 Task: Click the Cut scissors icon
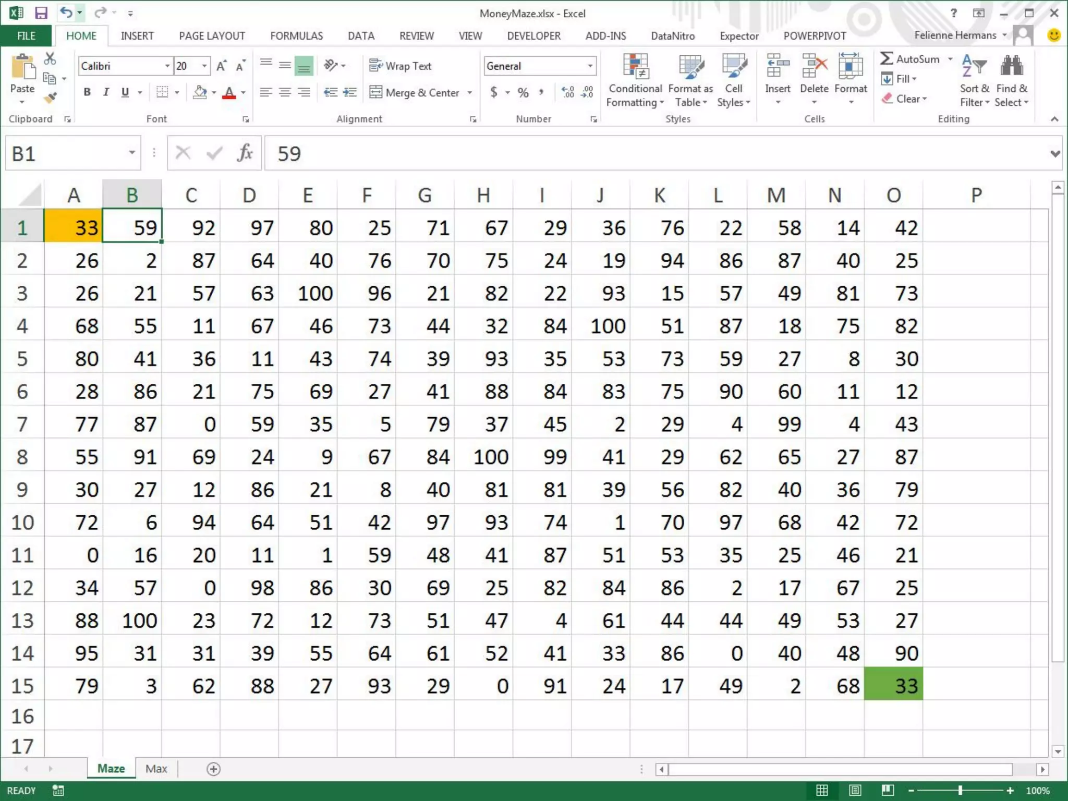pyautogui.click(x=50, y=58)
